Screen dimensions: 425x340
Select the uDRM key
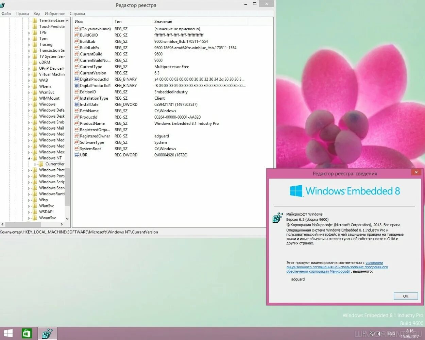click(45, 62)
